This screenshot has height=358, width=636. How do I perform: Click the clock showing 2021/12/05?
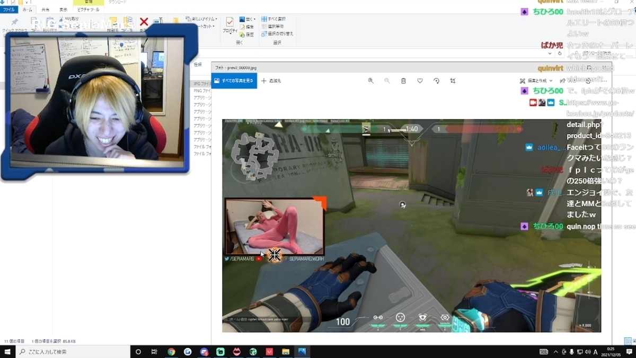(x=611, y=352)
